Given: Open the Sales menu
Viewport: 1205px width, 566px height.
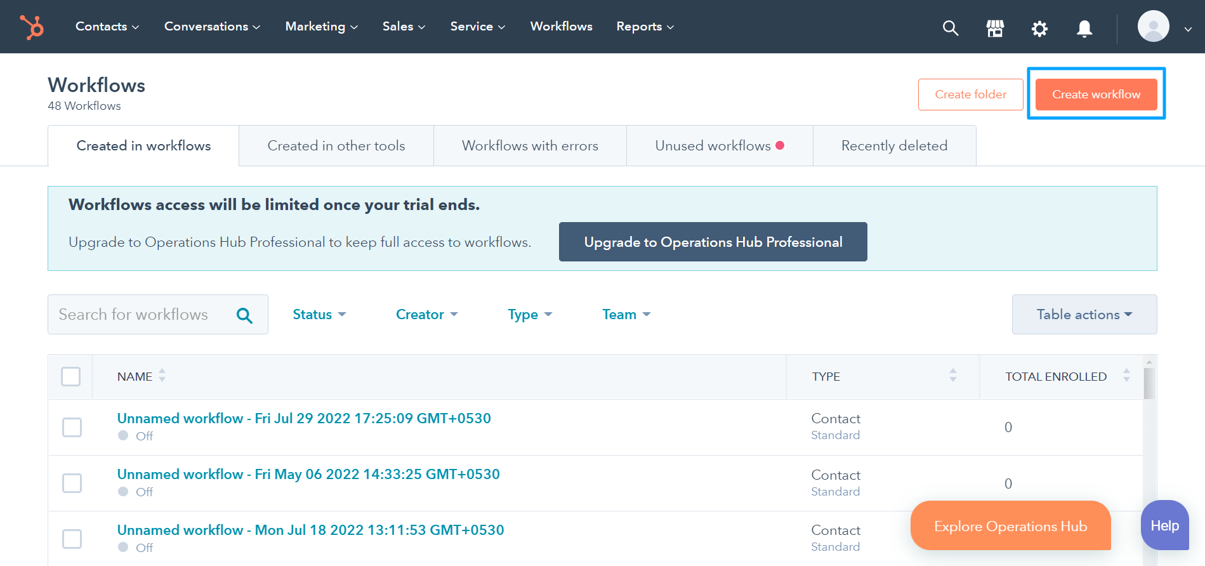Looking at the screenshot, I should tap(404, 27).
